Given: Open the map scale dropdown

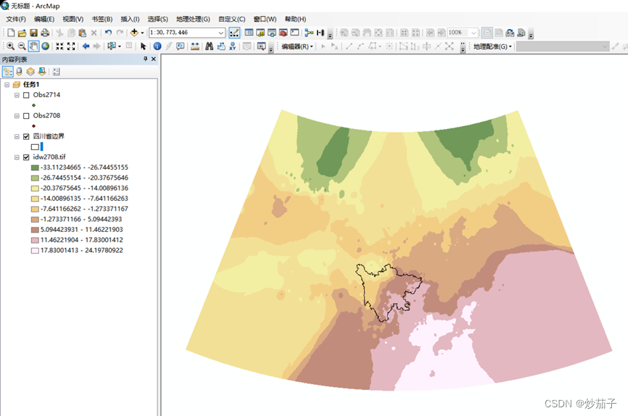Looking at the screenshot, I should pos(221,33).
